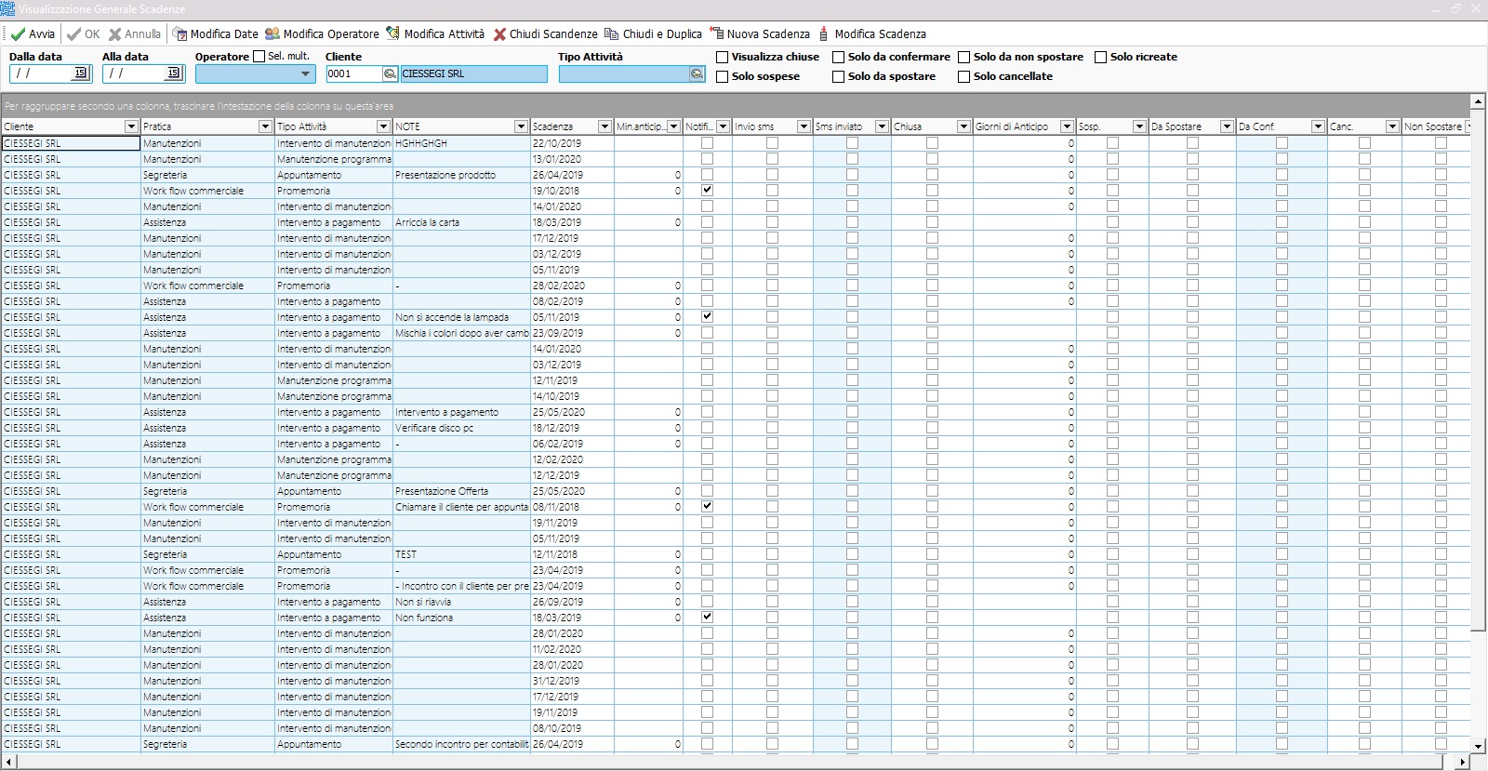Open Modifica Scadenza from toolbar

(x=871, y=34)
